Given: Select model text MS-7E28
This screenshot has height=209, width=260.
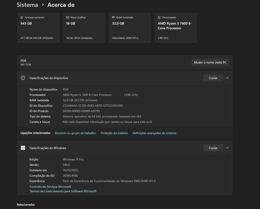Looking at the screenshot, I should (x=26, y=65).
